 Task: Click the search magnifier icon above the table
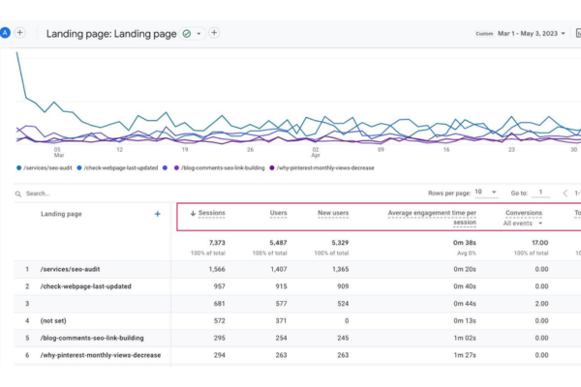[x=18, y=193]
